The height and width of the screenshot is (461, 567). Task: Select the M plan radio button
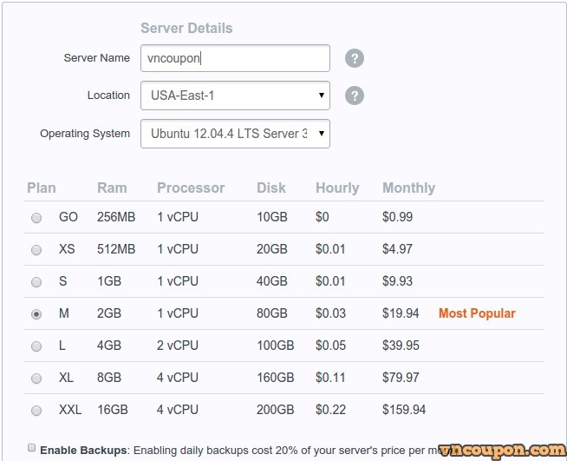[x=36, y=314]
